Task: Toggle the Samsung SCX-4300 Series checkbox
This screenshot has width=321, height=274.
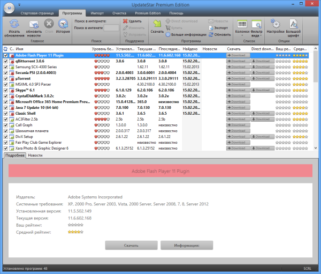Action: [x=6, y=67]
